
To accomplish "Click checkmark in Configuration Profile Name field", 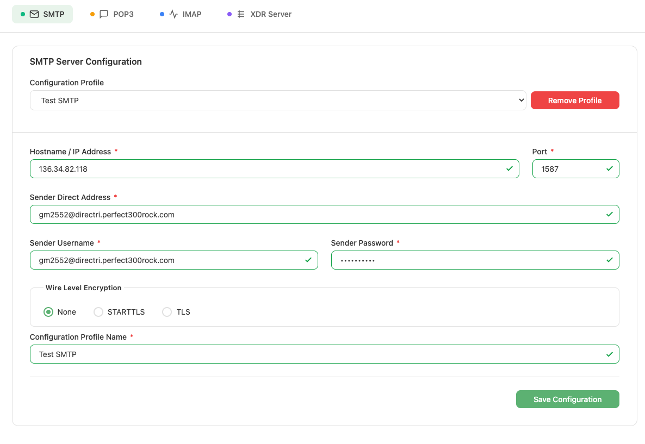I will 610,354.
